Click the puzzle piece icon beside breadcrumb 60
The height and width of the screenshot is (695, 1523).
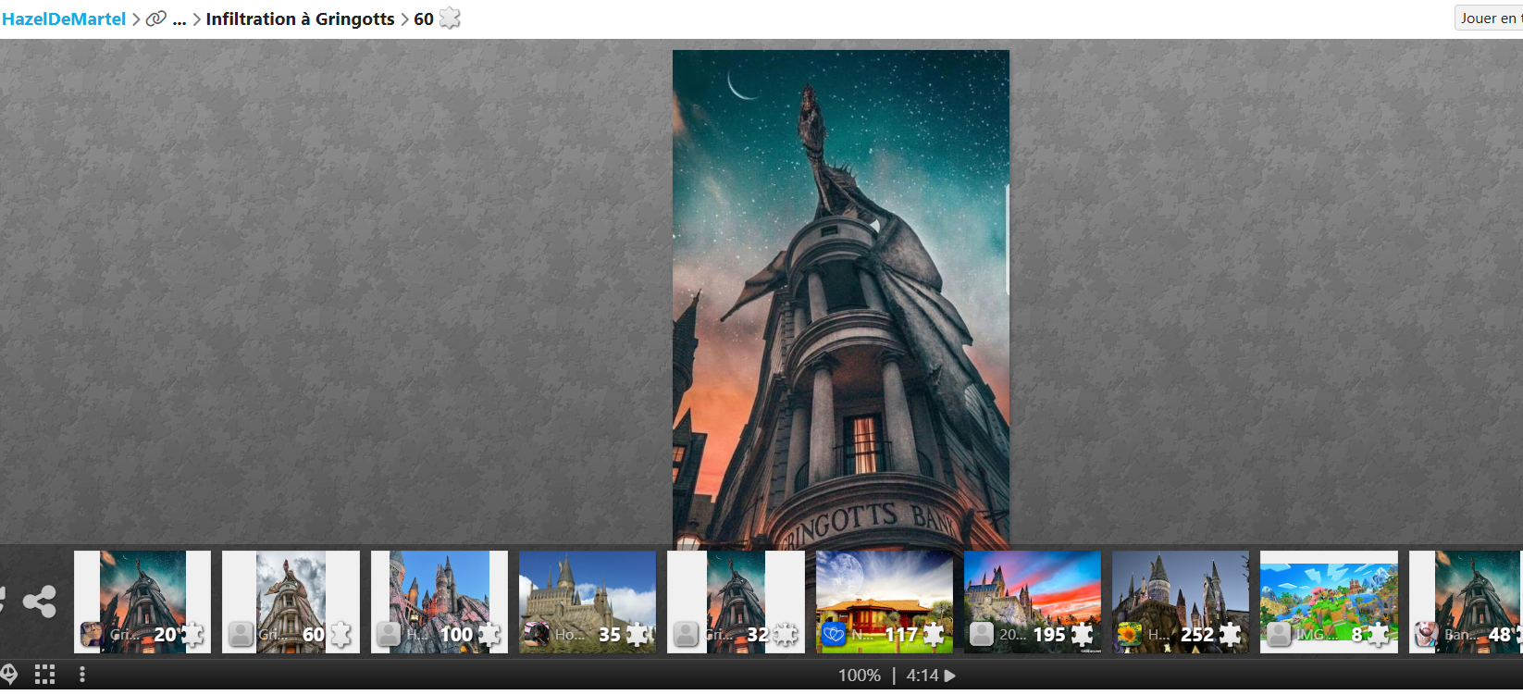tap(450, 19)
